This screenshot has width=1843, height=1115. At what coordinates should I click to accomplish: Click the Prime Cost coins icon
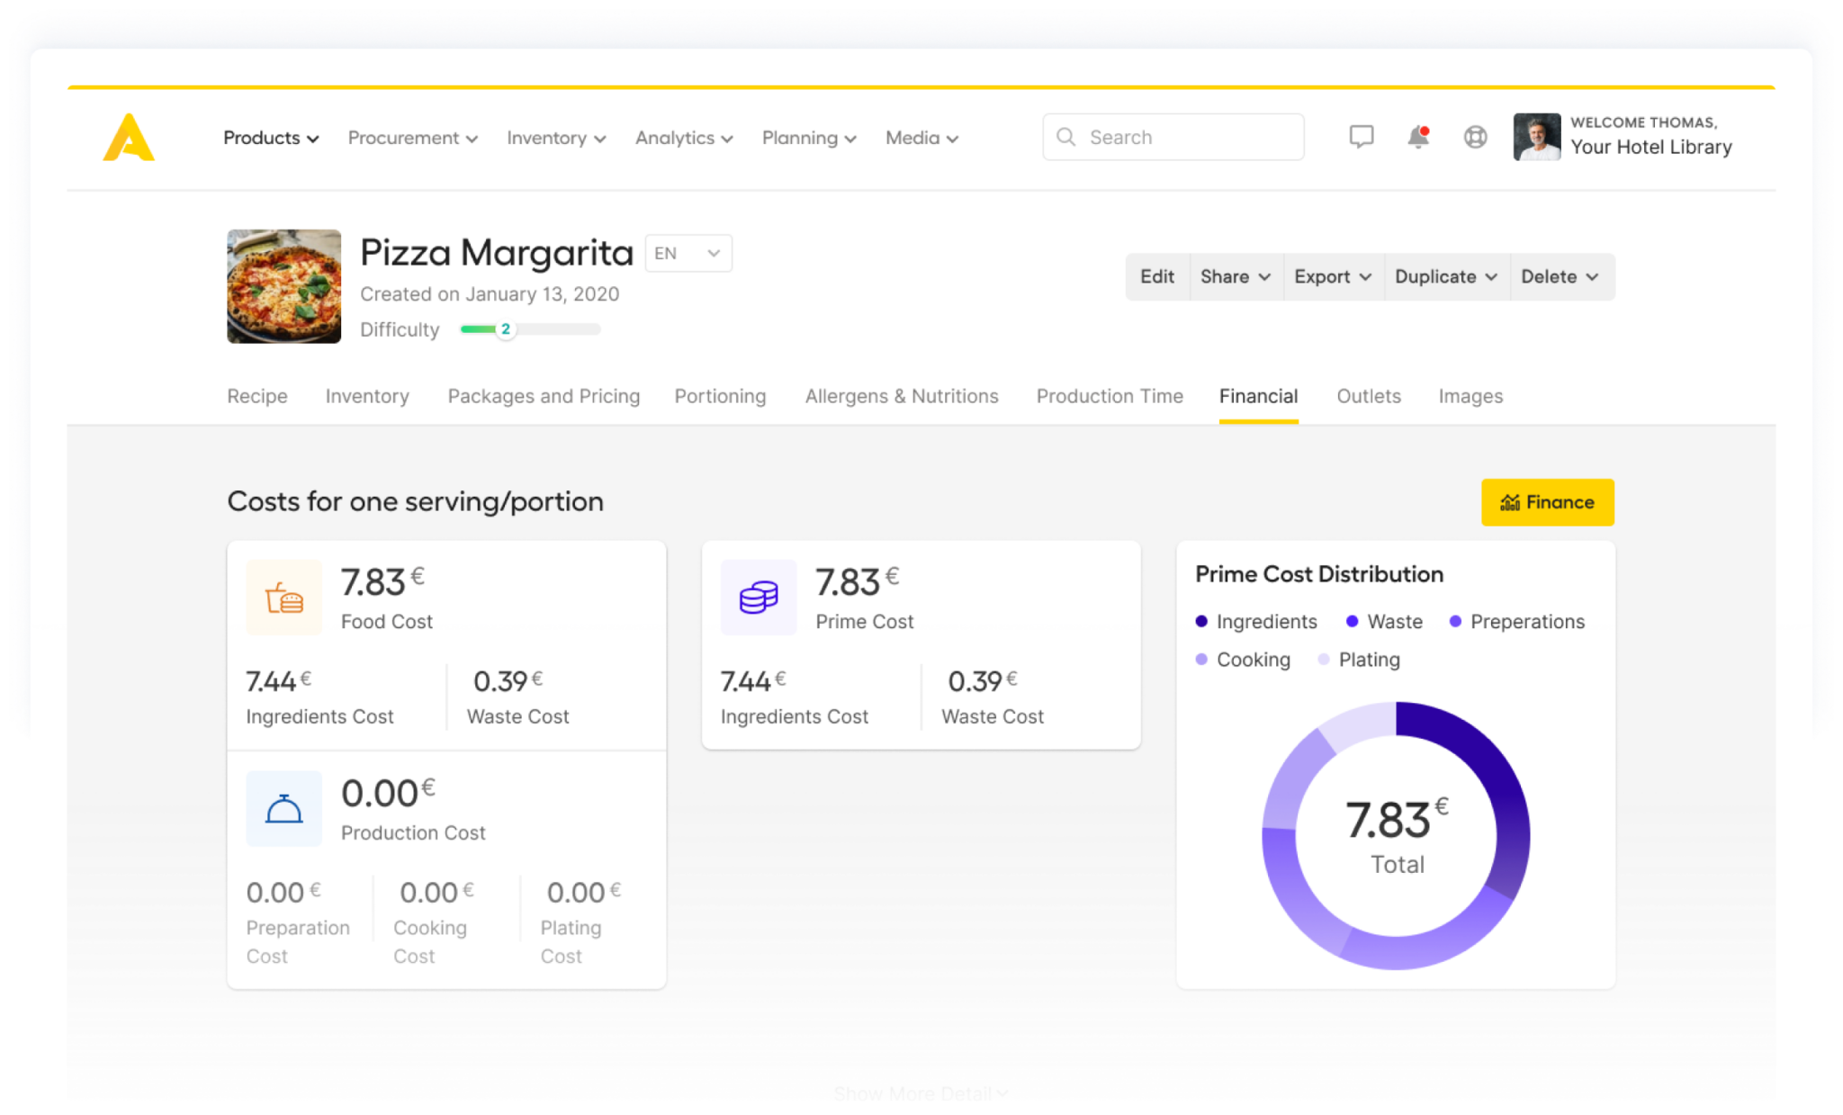(758, 597)
